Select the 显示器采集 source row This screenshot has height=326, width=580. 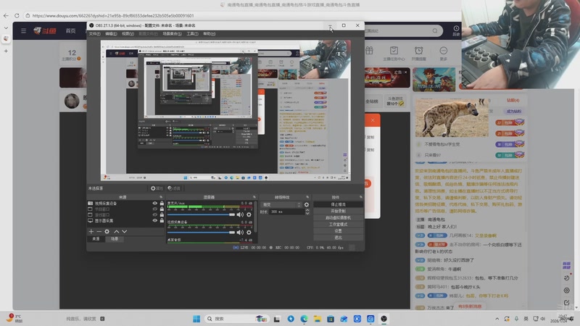tap(125, 221)
